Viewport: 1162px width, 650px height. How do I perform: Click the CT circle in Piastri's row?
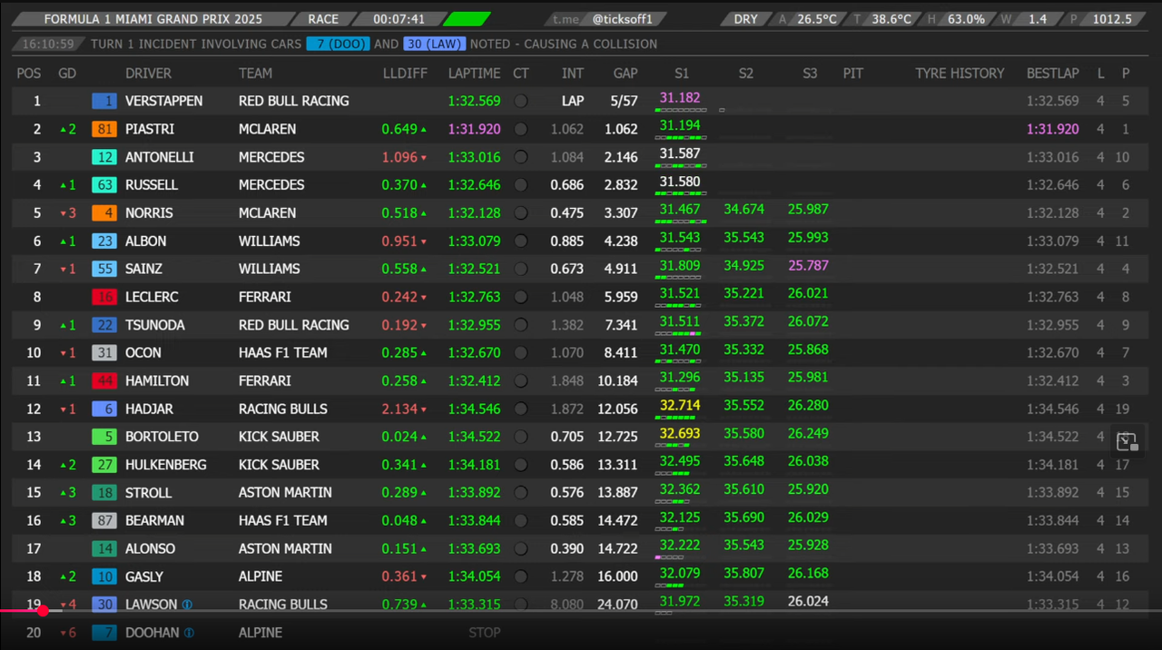pyautogui.click(x=521, y=130)
